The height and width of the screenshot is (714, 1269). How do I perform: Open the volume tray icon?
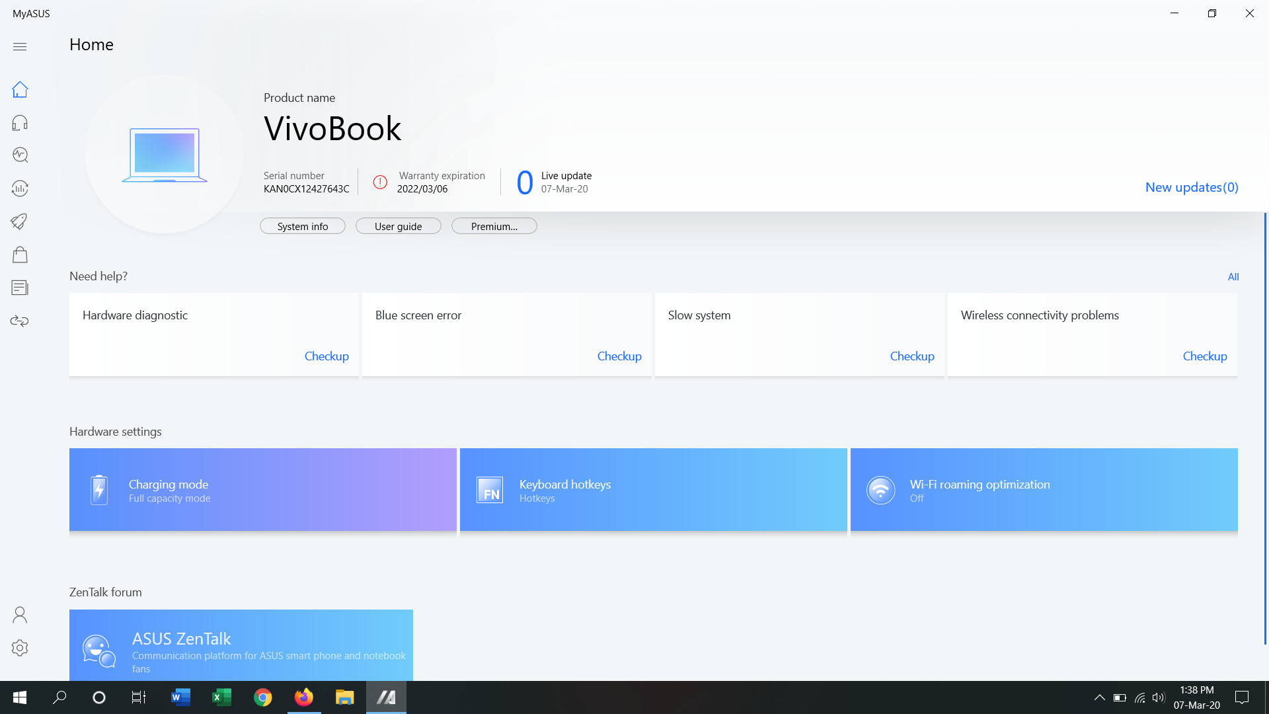point(1159,697)
